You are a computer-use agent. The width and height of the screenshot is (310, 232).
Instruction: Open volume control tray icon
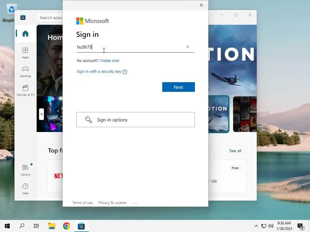271,226
